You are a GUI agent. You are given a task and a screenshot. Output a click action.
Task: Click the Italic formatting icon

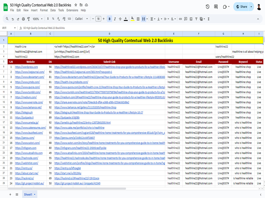115,19
